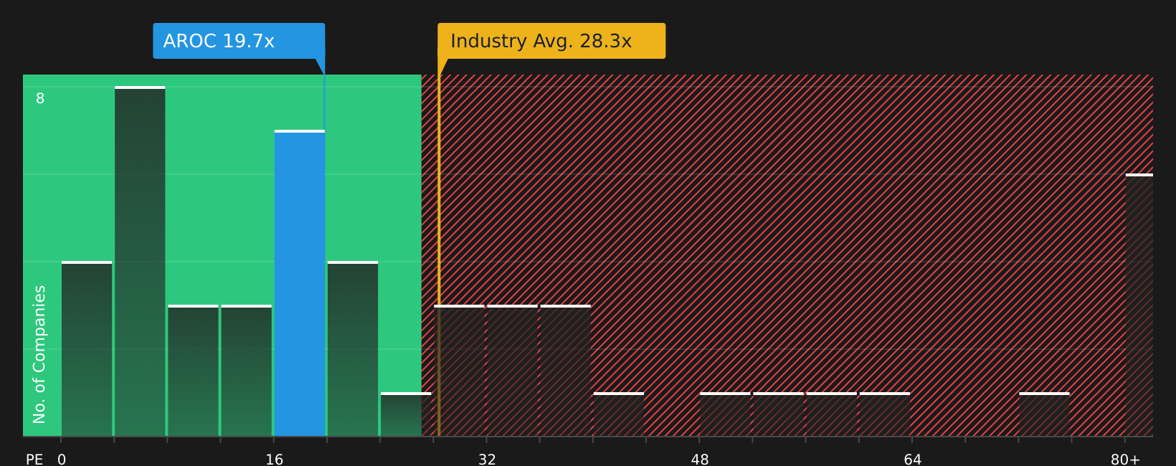Click the 'PE' axis title

click(34, 460)
